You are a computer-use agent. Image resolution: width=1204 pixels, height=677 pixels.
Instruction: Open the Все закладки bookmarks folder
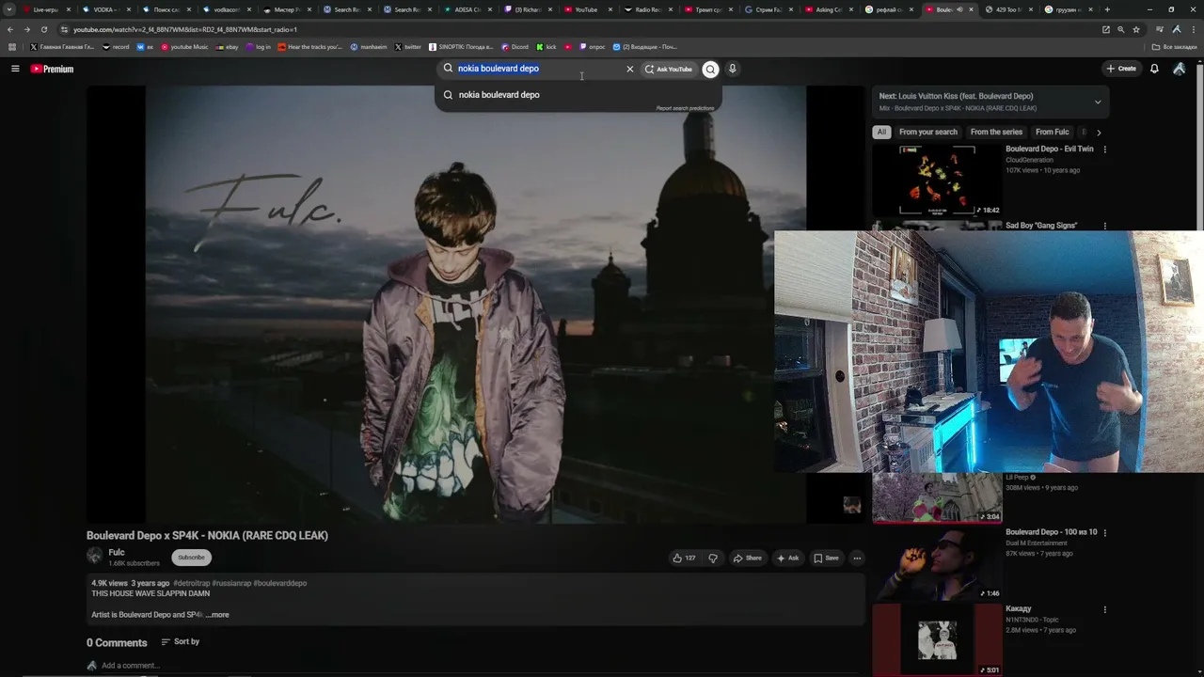coord(1175,47)
